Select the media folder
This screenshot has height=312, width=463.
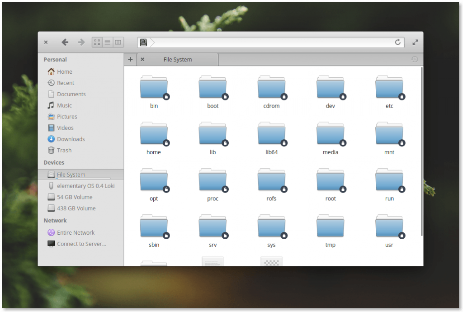[x=331, y=138]
